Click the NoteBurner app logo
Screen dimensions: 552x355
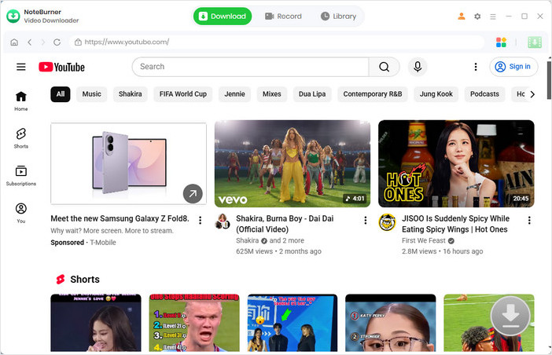click(13, 16)
